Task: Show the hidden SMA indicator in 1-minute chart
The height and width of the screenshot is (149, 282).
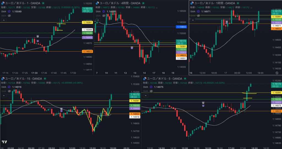Action: coord(9,16)
